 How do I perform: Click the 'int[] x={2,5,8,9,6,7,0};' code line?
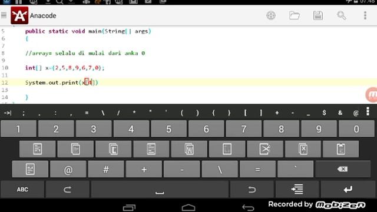(x=65, y=68)
